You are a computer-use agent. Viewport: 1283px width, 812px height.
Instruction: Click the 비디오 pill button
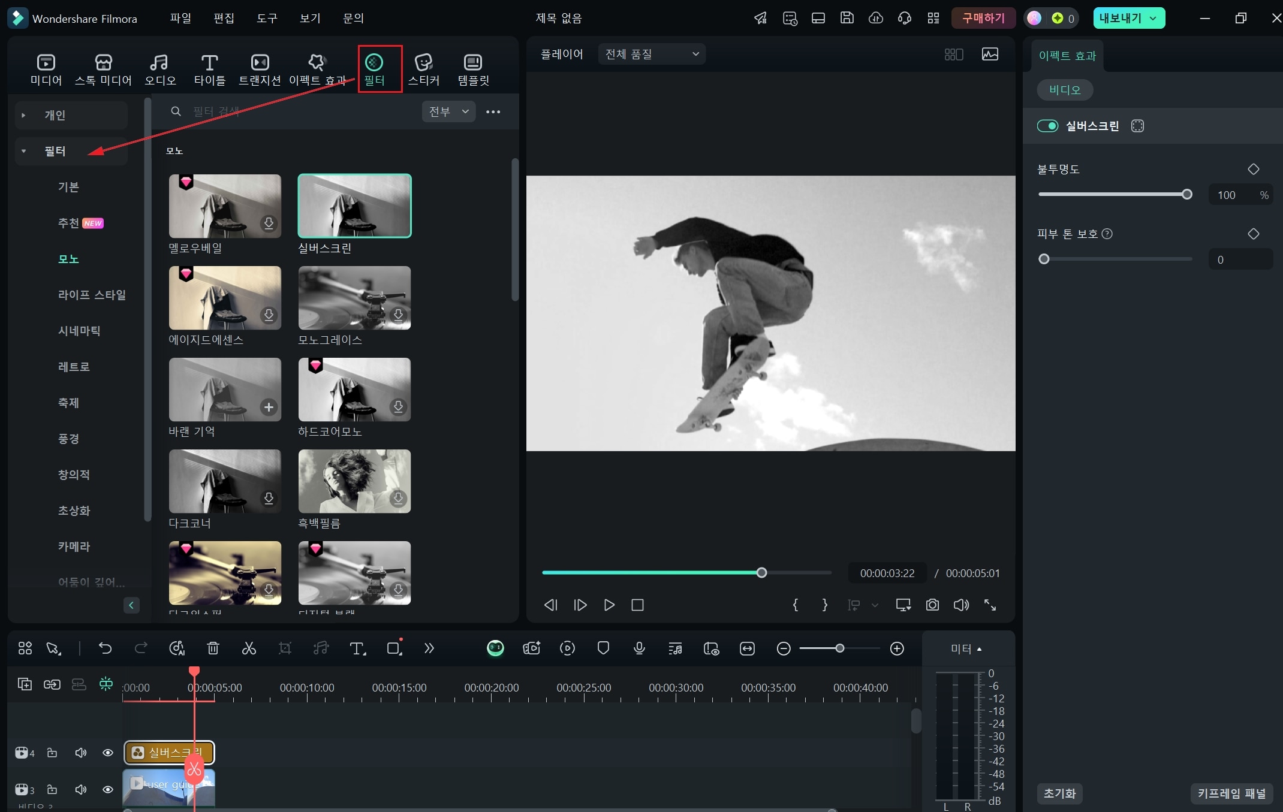1065,90
